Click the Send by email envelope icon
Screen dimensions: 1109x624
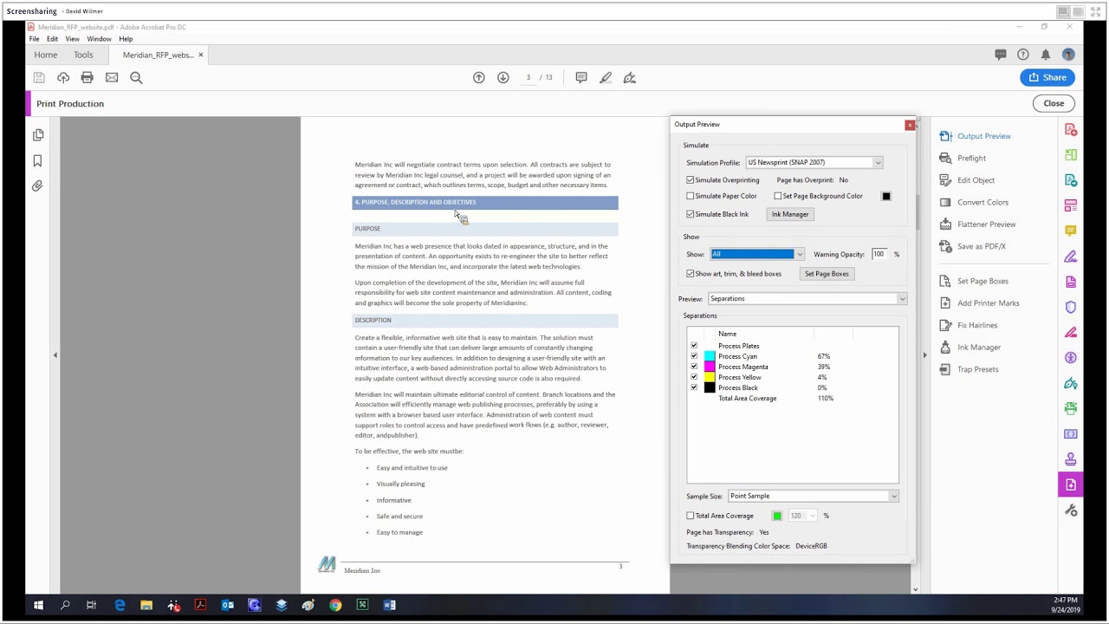112,77
